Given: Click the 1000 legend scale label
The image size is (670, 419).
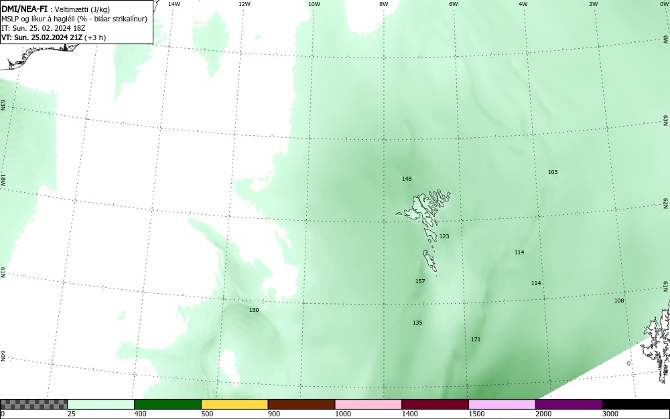Looking at the screenshot, I should (343, 414).
